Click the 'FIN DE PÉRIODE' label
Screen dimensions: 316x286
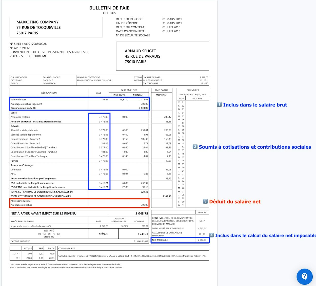point(127,23)
